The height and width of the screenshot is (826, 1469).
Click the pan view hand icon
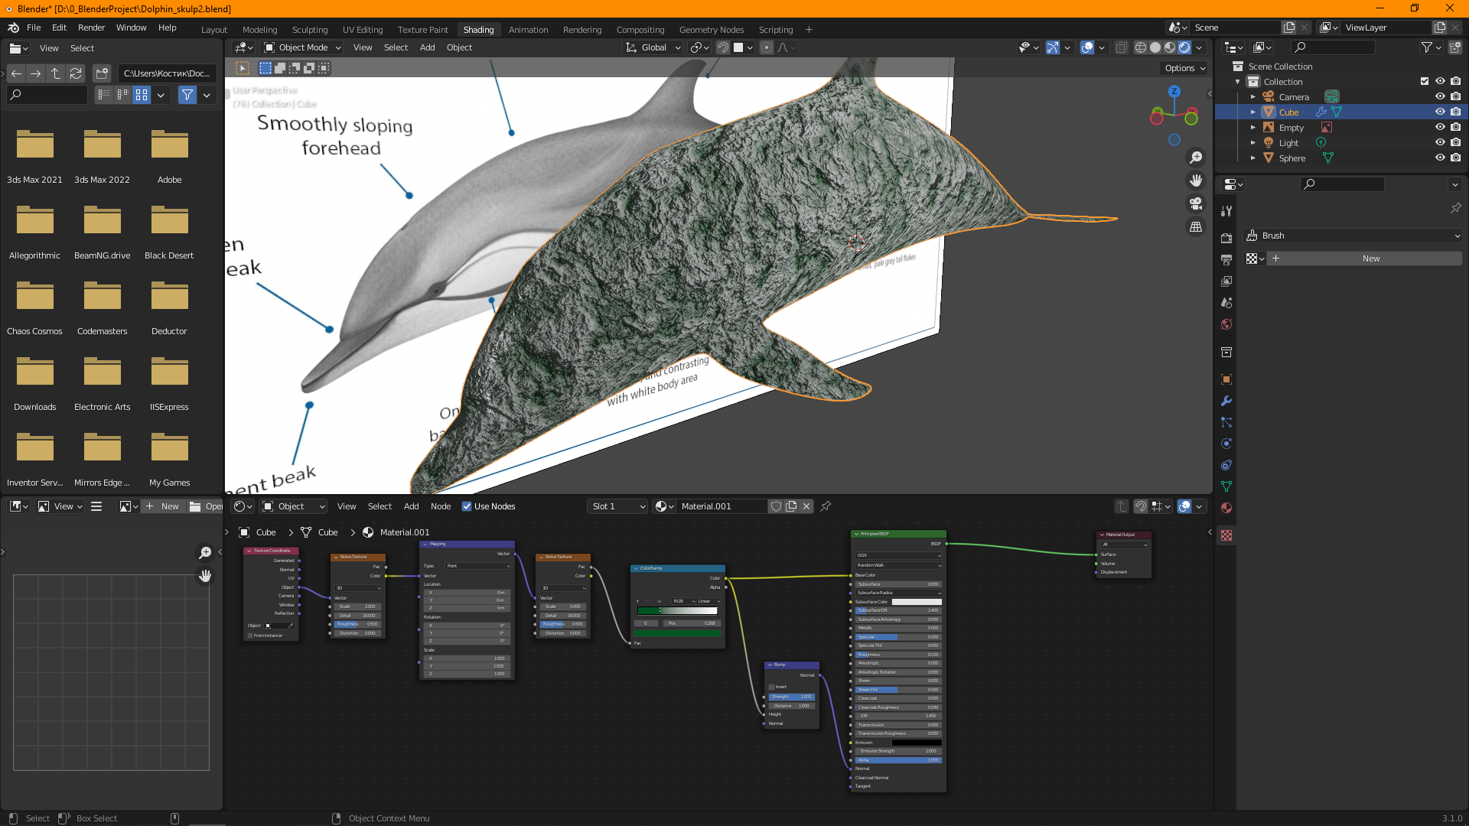[x=1195, y=180]
